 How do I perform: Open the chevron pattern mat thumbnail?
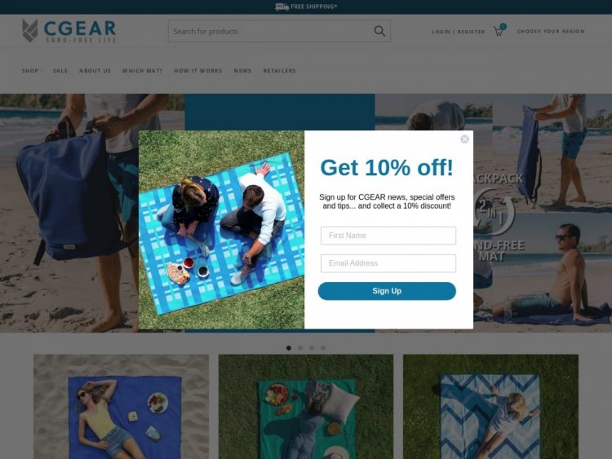pyautogui.click(x=490, y=406)
